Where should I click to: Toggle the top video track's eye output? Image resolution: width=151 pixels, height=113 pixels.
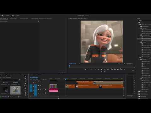click(41, 82)
